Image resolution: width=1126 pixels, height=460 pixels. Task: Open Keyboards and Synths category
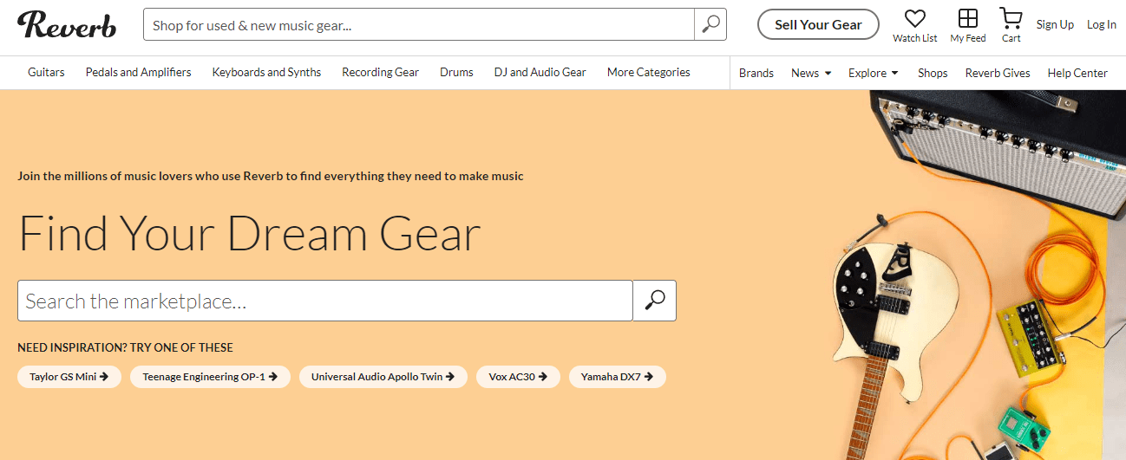coord(266,72)
